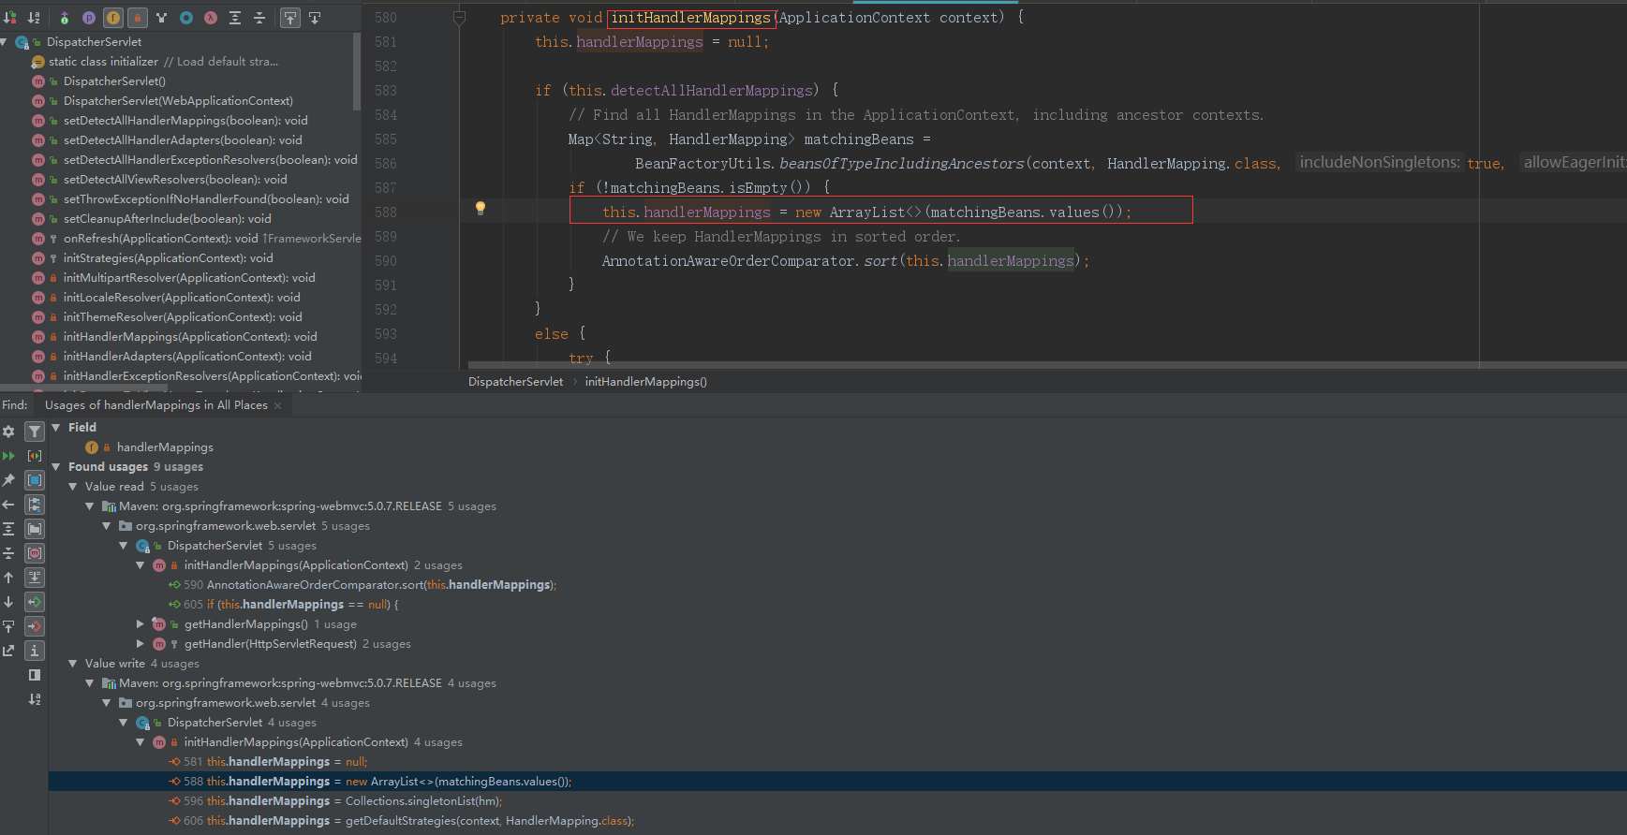
Task: Jump to next usage down arrow
Action: point(8,602)
